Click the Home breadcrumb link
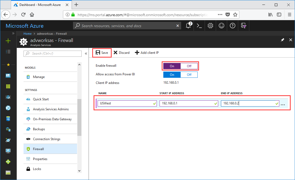The height and width of the screenshot is (180, 295). point(27,34)
